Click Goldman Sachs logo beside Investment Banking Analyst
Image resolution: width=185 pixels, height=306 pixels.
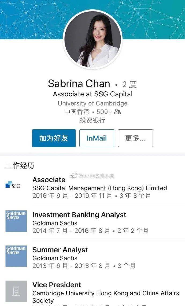(16, 221)
